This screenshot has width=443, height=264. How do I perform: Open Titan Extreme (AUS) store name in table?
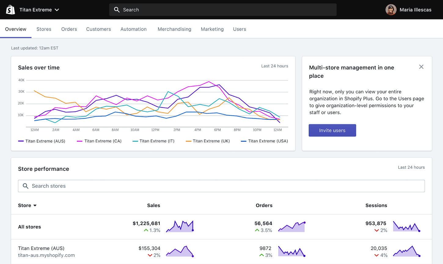41,248
